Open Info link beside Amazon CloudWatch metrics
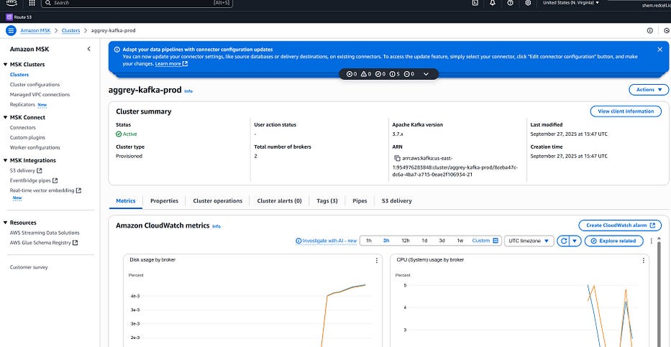The width and height of the screenshot is (671, 347). coord(216,226)
